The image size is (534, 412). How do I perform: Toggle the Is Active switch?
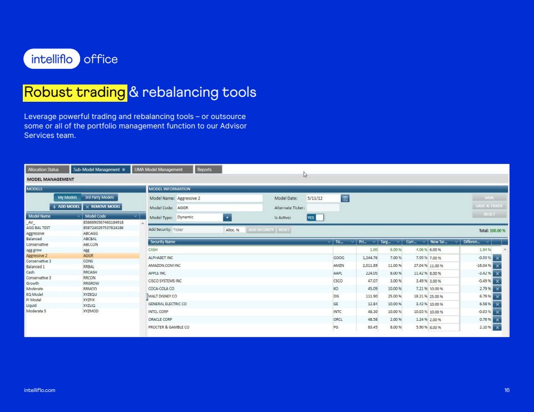315,217
